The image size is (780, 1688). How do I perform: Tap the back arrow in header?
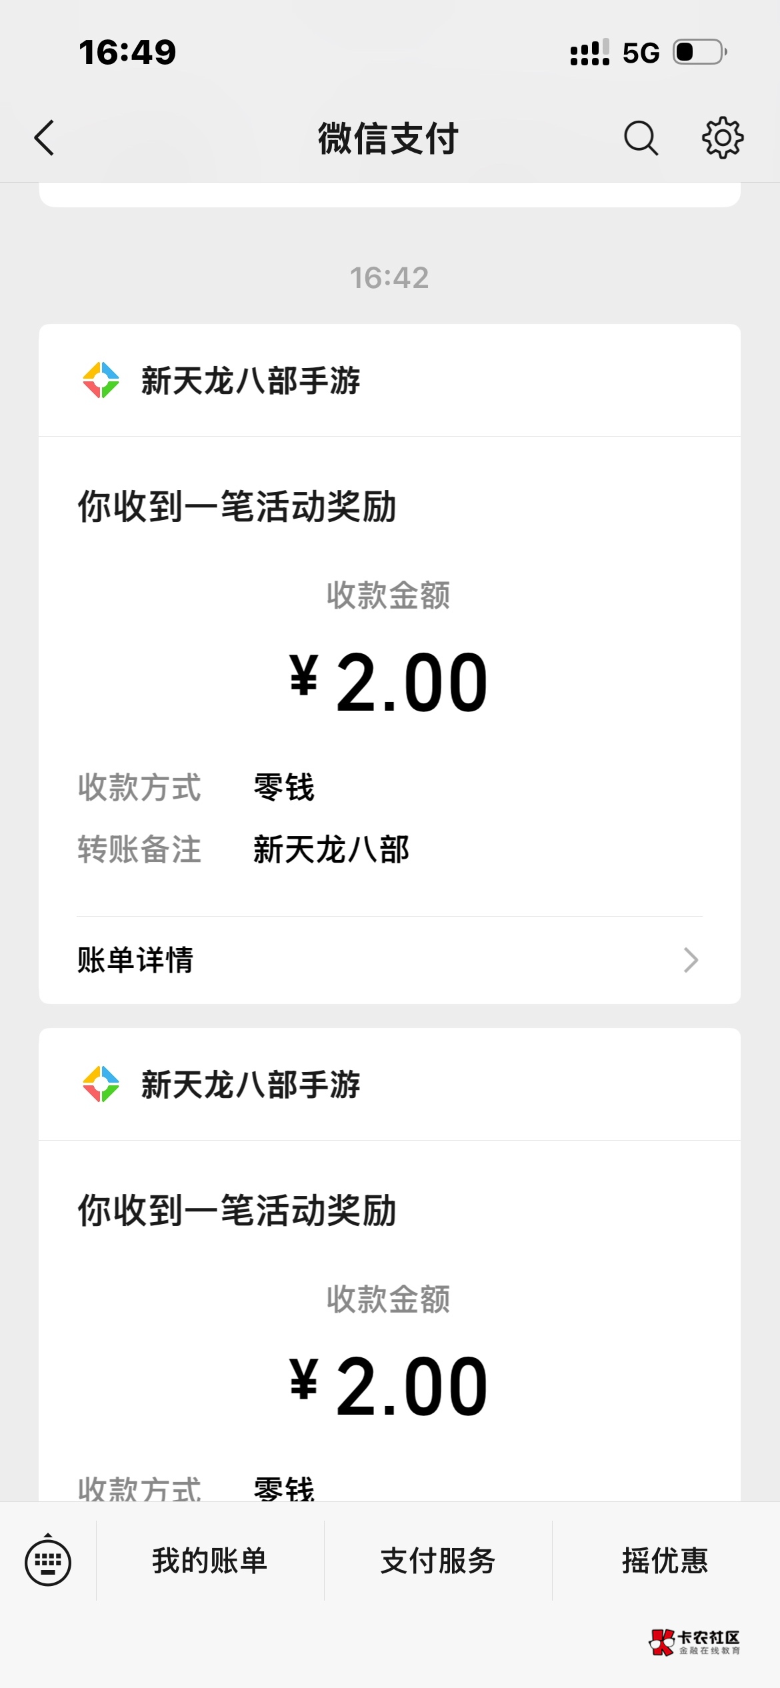pyautogui.click(x=44, y=138)
